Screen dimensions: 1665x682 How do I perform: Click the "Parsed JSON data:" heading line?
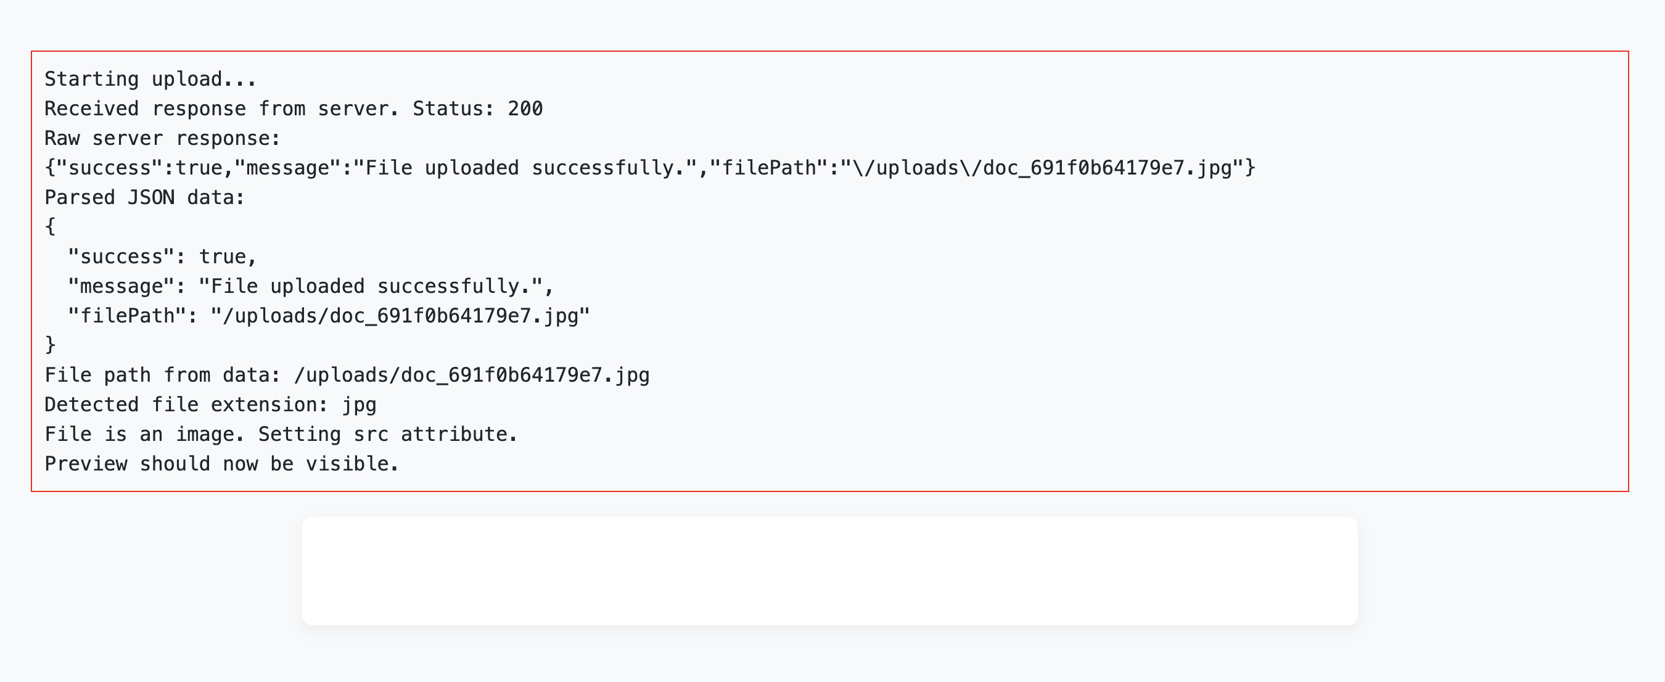[145, 197]
